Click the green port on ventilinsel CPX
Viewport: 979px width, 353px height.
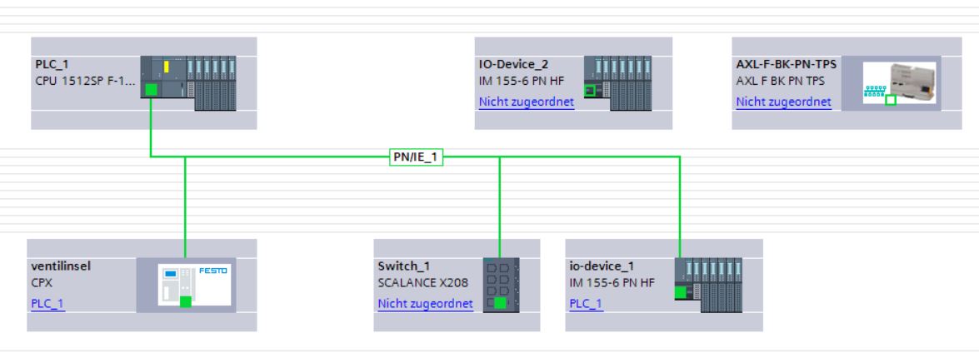(x=185, y=301)
